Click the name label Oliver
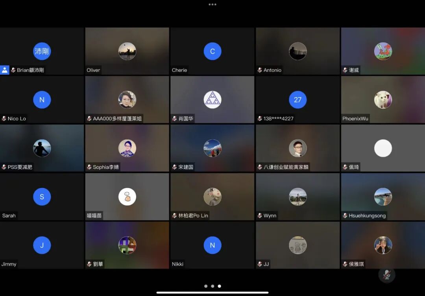 pyautogui.click(x=93, y=70)
